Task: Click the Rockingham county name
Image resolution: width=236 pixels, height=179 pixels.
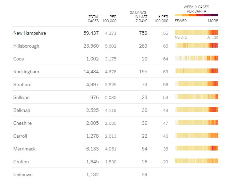Action: tap(26, 72)
